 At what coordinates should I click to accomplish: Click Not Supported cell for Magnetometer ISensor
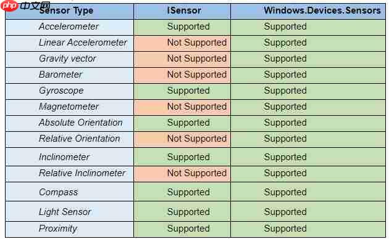[182, 107]
